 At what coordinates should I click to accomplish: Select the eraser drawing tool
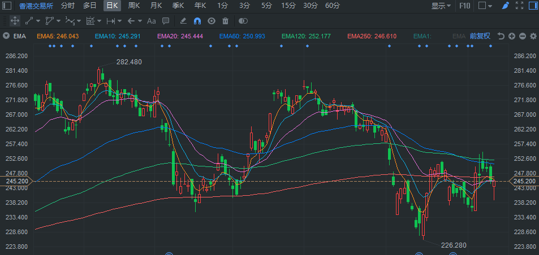[x=183, y=21]
